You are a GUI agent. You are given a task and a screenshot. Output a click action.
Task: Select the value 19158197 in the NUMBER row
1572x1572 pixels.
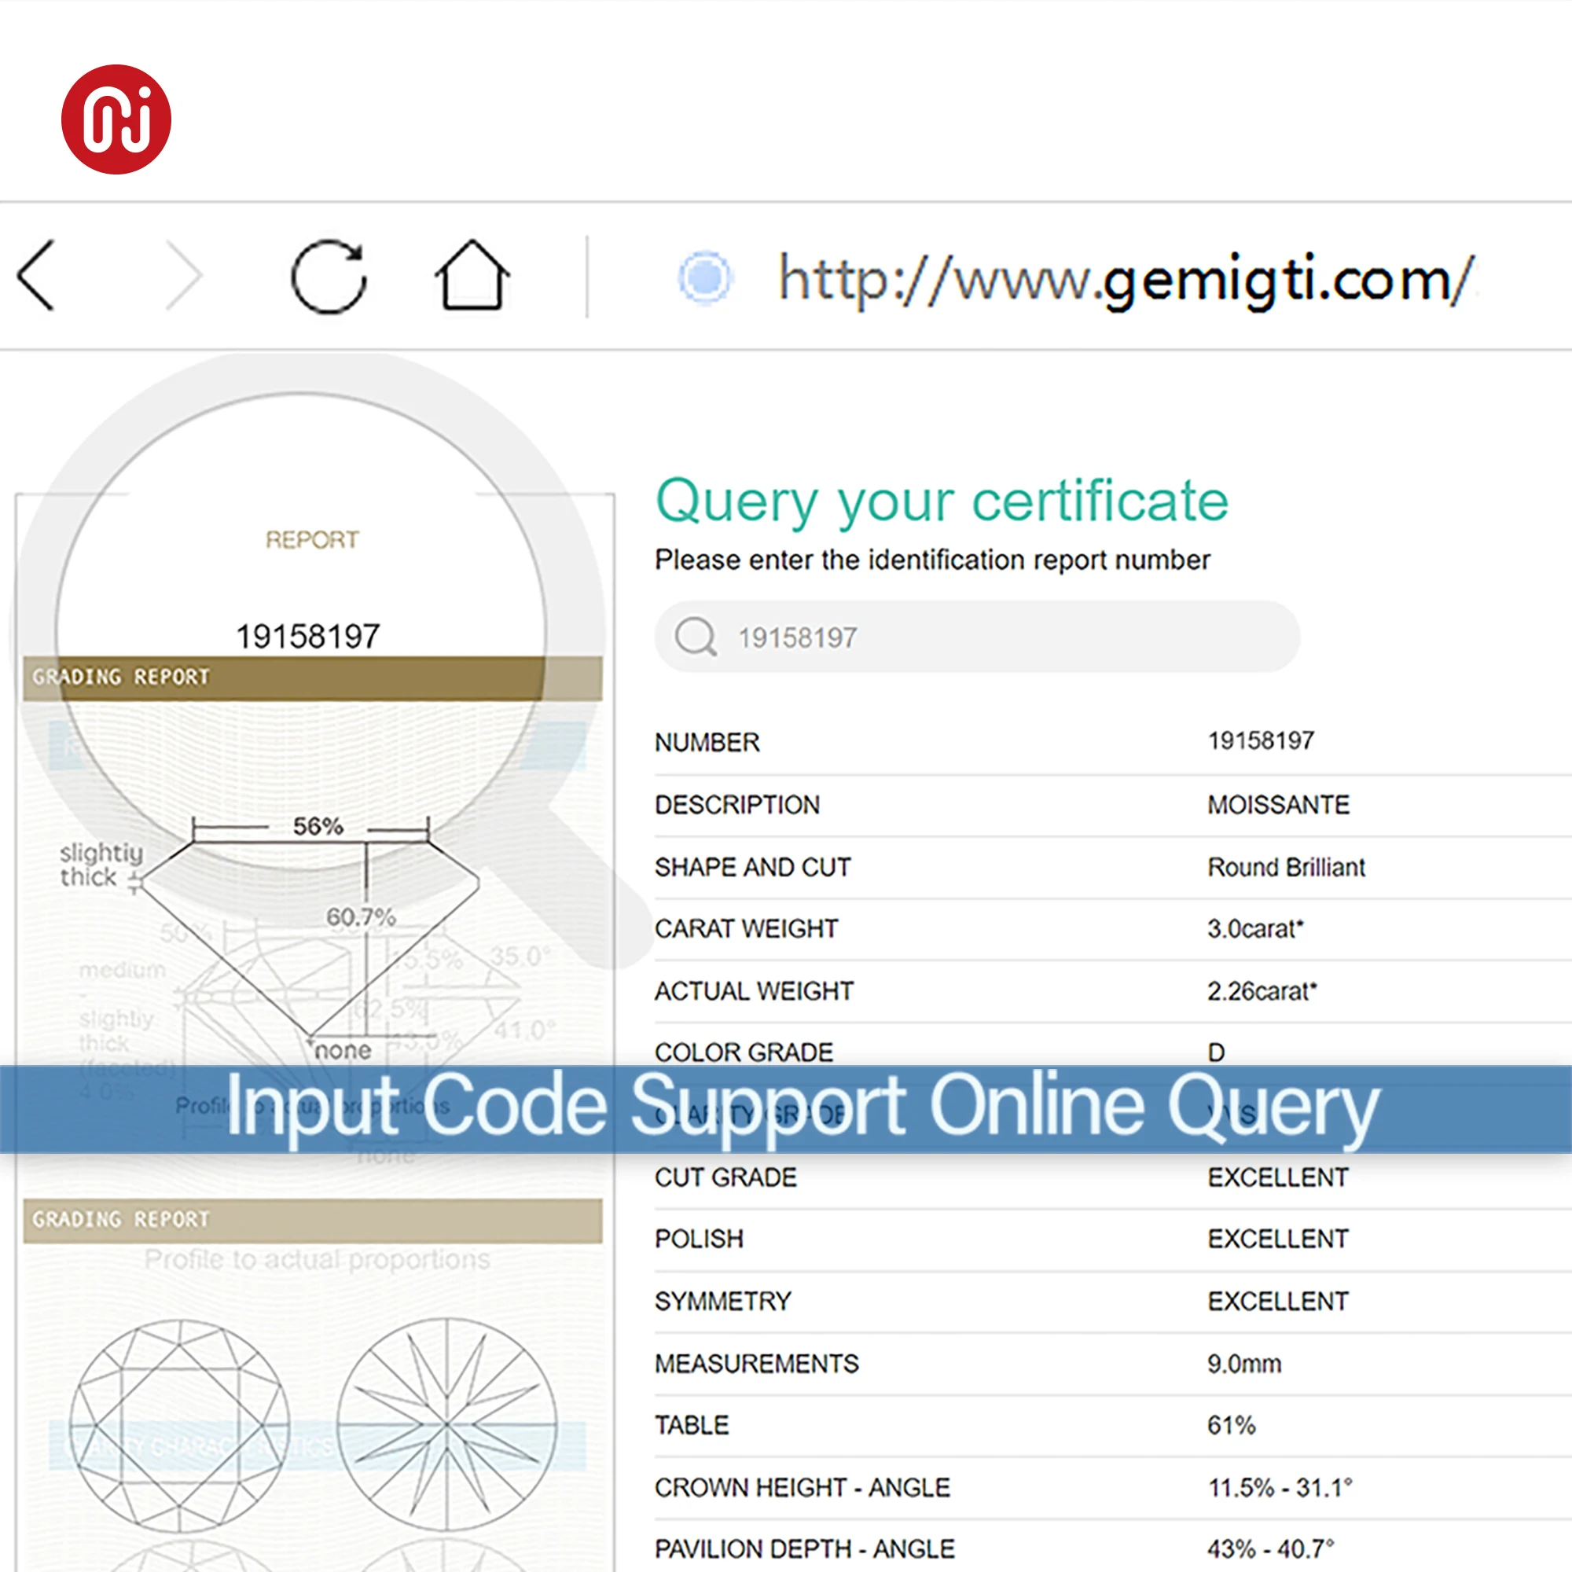pyautogui.click(x=1261, y=740)
